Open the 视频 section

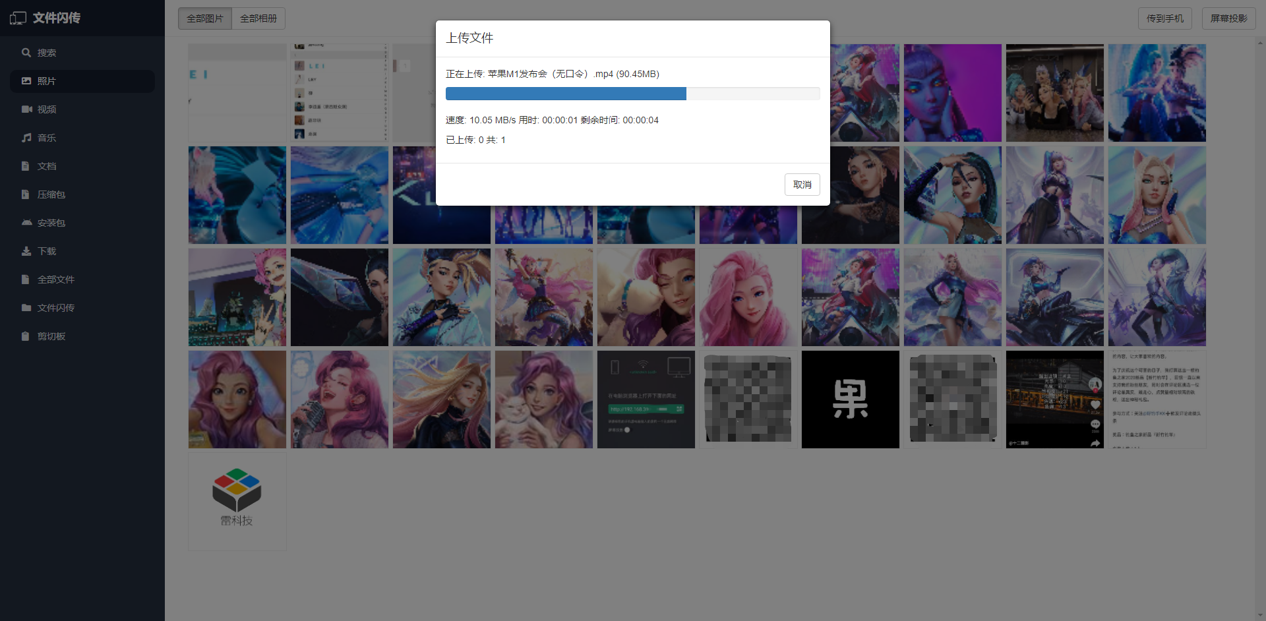(82, 109)
